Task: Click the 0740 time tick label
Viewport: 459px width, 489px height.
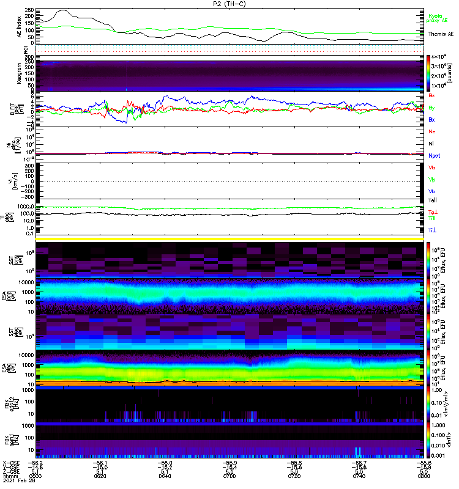Action: [x=359, y=476]
